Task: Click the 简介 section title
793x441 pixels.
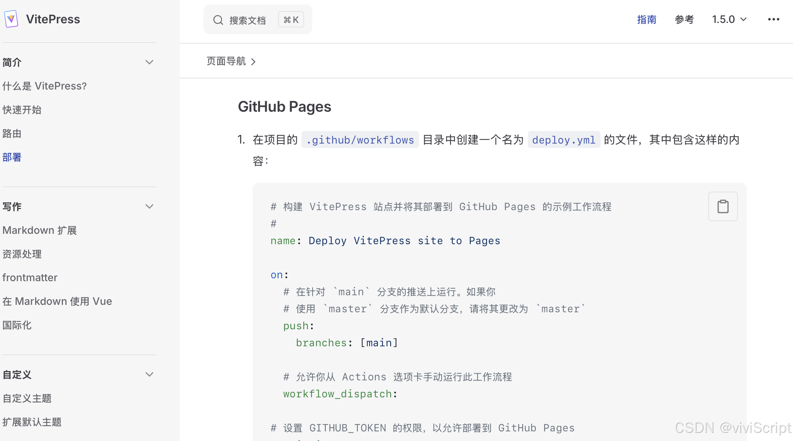Action: [12, 62]
